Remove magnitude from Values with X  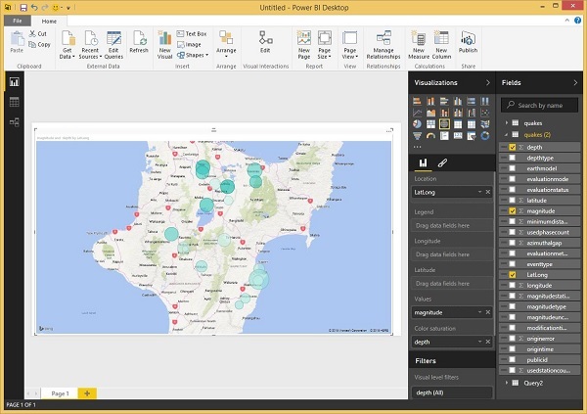(x=489, y=311)
